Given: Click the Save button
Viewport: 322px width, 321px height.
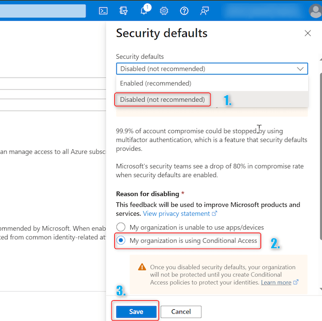Looking at the screenshot, I should pos(136,311).
